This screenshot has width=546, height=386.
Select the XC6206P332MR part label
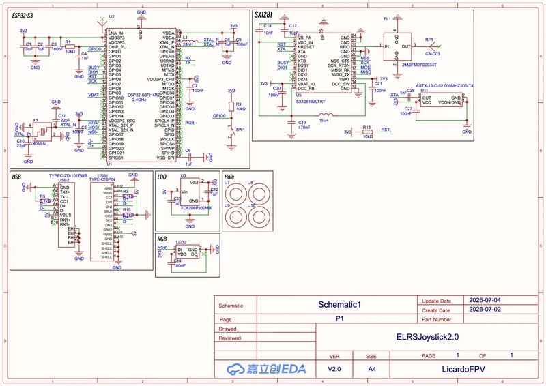pos(196,208)
